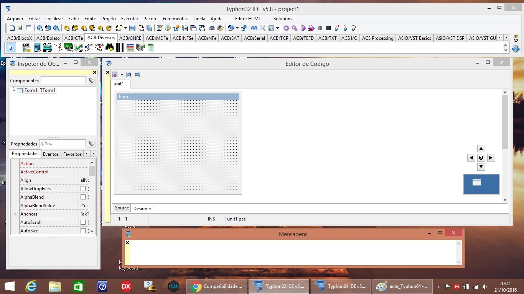Pick the AC 10 DEZ component icon
The height and width of the screenshot is (294, 524).
59,47
